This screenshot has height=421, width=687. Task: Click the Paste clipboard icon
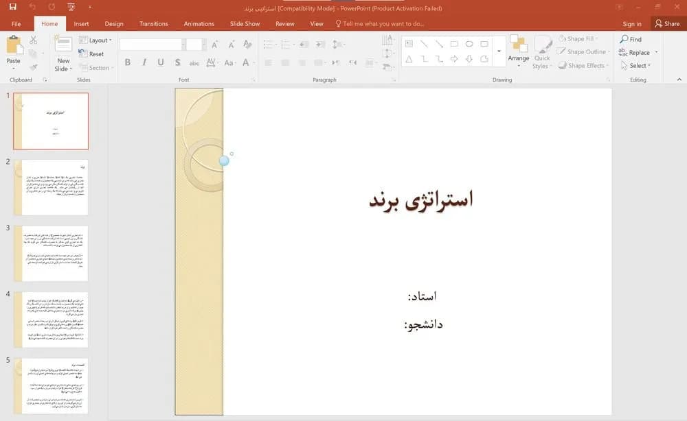point(14,45)
